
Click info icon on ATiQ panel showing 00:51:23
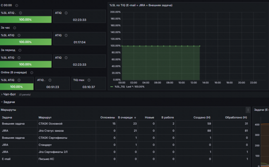click(x=50, y=80)
